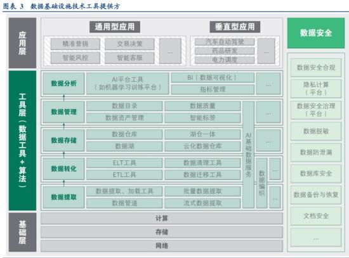Click the 汽车自动驾驶 box
Viewport: 349px width, 258px height.
click(x=225, y=42)
